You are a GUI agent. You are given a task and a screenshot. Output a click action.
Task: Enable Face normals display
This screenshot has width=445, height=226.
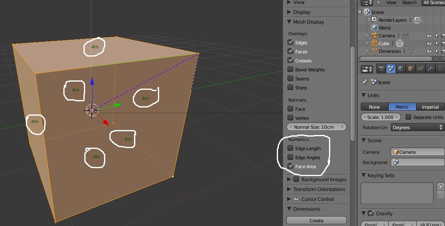(290, 109)
